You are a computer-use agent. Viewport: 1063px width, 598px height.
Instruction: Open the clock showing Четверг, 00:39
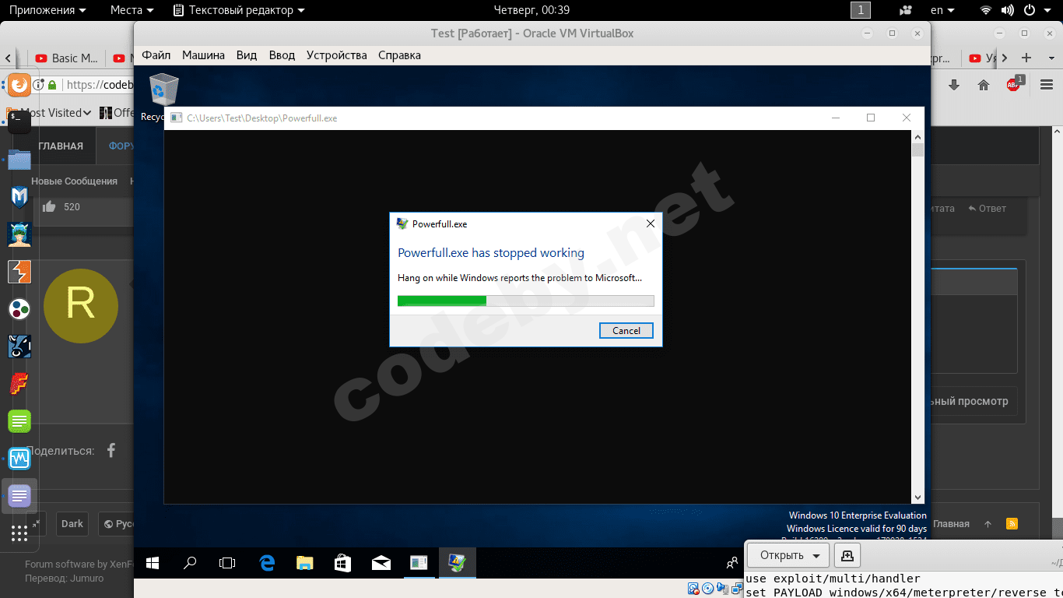point(532,10)
